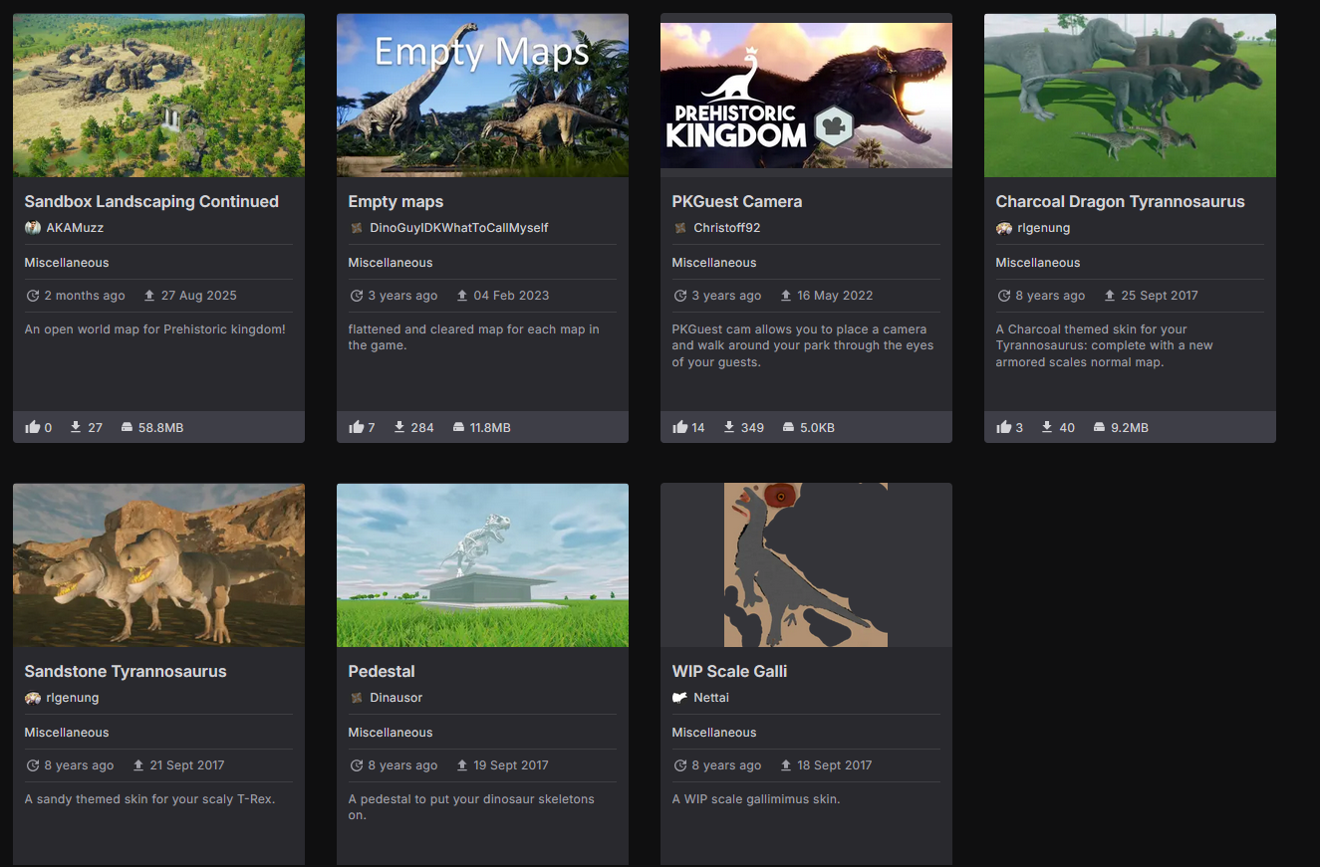Click download icon beside 284 downloads
Image resolution: width=1320 pixels, height=867 pixels.
pos(399,427)
